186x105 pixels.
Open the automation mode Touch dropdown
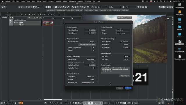coord(40,7)
